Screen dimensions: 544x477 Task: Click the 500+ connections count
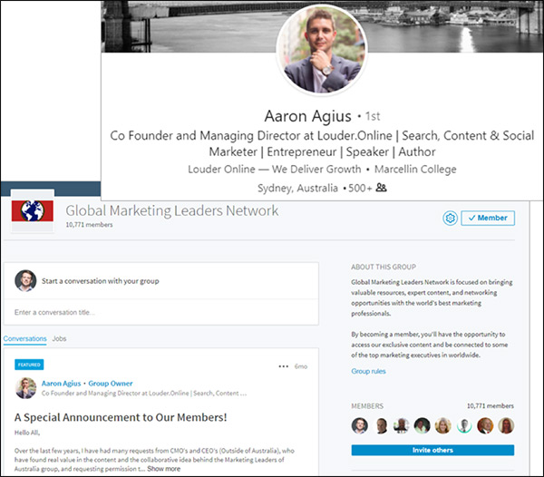tap(360, 188)
